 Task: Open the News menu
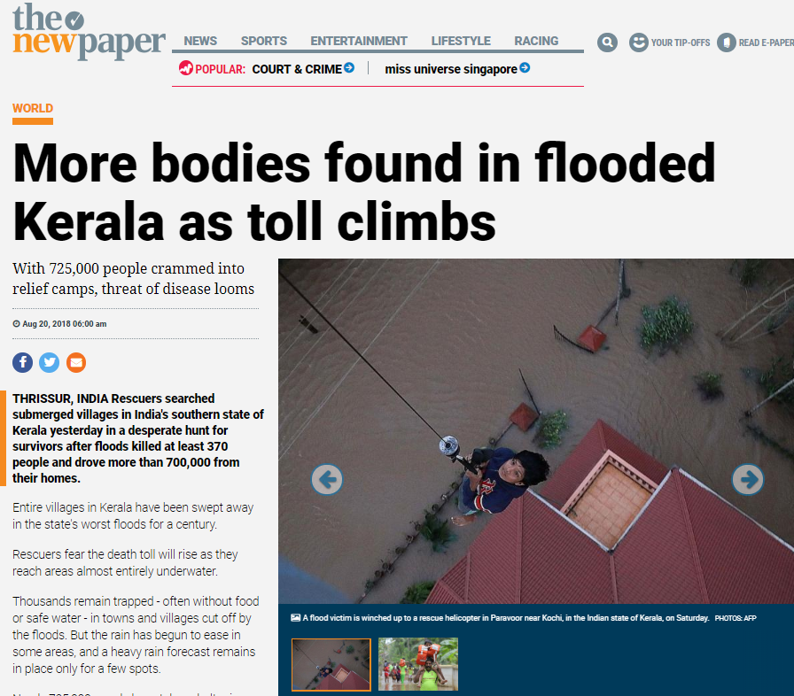(x=200, y=41)
